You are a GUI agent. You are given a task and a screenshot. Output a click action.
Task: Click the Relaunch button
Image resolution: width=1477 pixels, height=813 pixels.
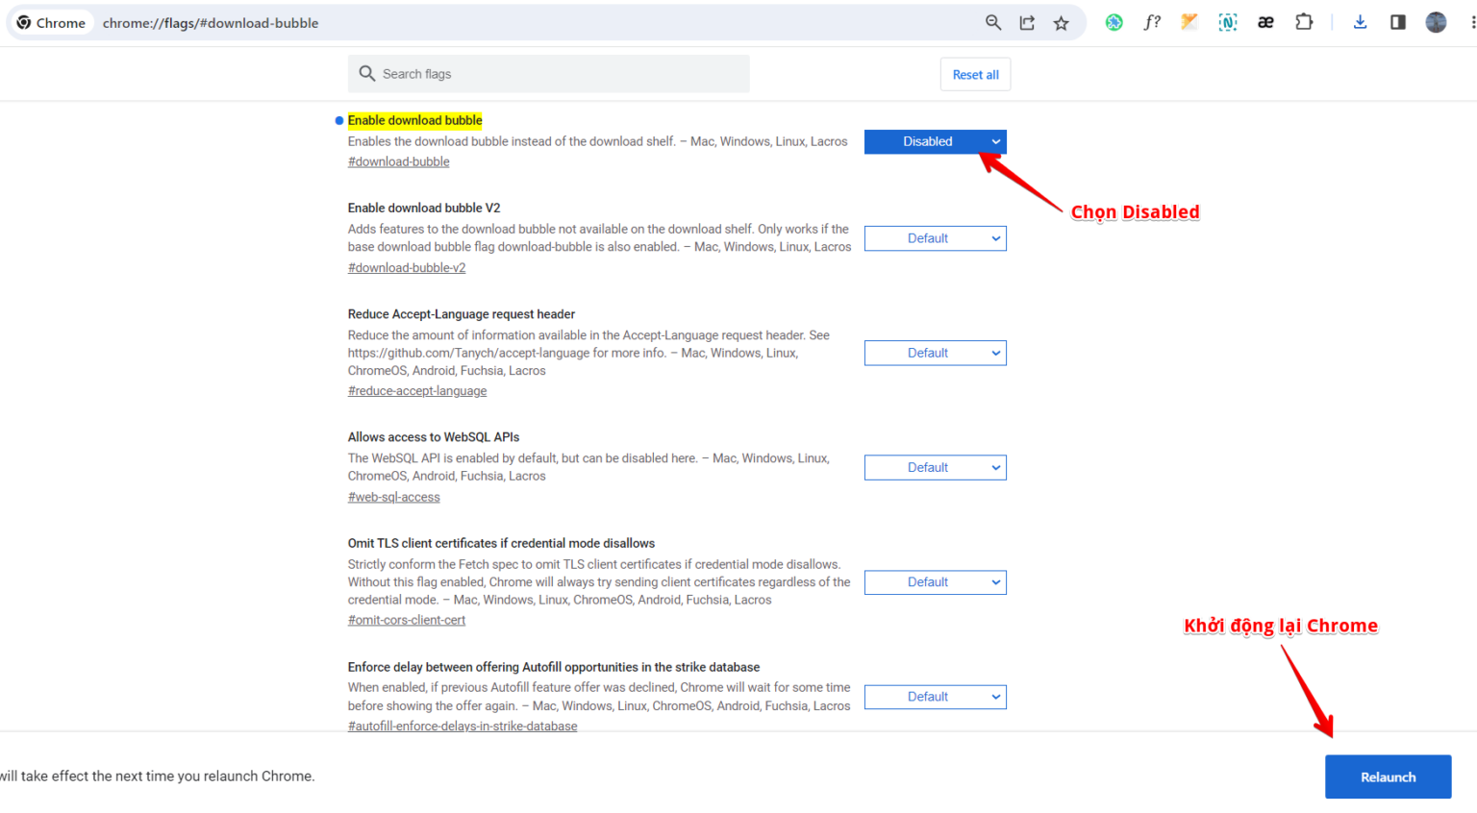coord(1388,776)
